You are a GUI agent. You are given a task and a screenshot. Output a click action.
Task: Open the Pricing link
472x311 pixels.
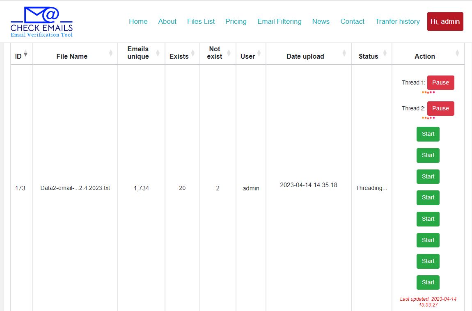[x=236, y=21]
